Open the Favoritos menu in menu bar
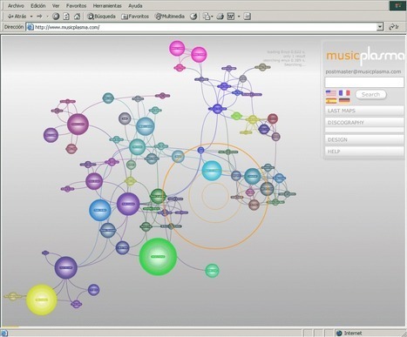 point(76,5)
